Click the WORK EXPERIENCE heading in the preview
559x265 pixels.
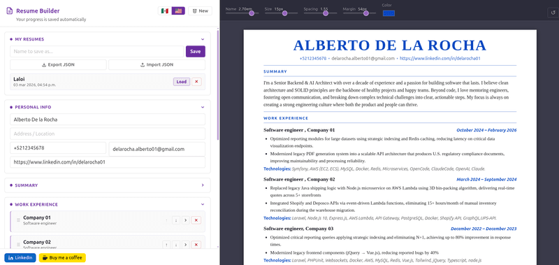[286, 118]
